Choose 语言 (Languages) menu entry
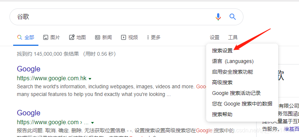The image size is (299, 137). tap(232, 61)
